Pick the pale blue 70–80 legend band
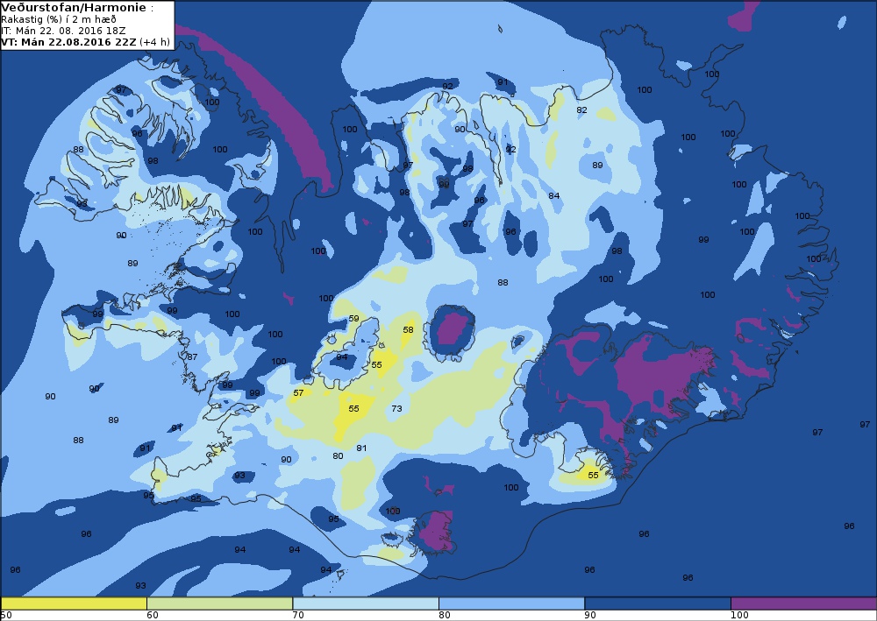The image size is (877, 621). (365, 603)
